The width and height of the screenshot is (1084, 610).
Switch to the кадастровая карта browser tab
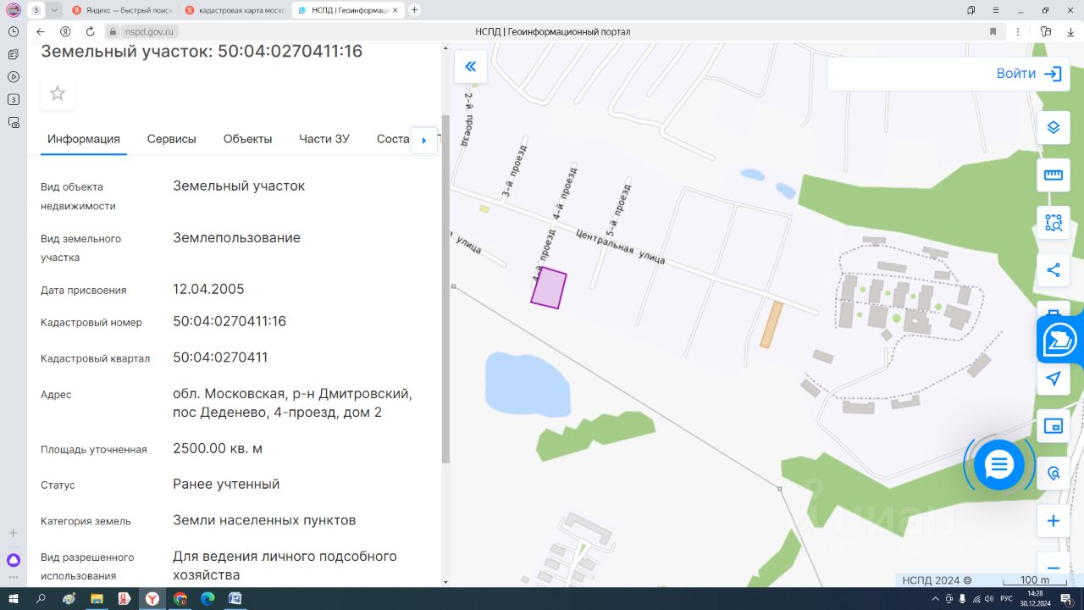click(x=234, y=10)
